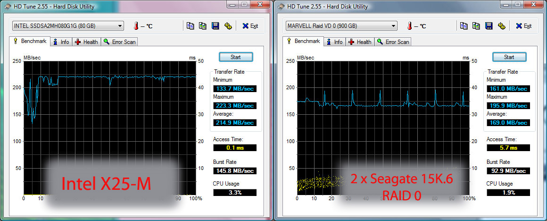The image size is (547, 221).
Task: Expand the INTEL SSDSA2MH080G1G drive dropdown
Action: [120, 26]
